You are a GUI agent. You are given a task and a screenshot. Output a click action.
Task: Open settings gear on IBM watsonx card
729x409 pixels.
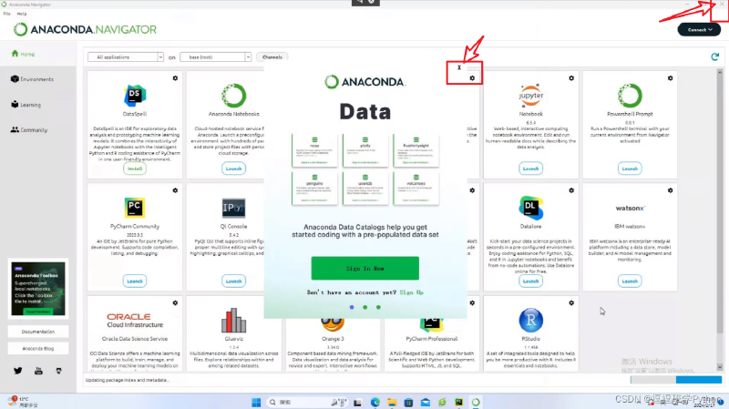671,190
